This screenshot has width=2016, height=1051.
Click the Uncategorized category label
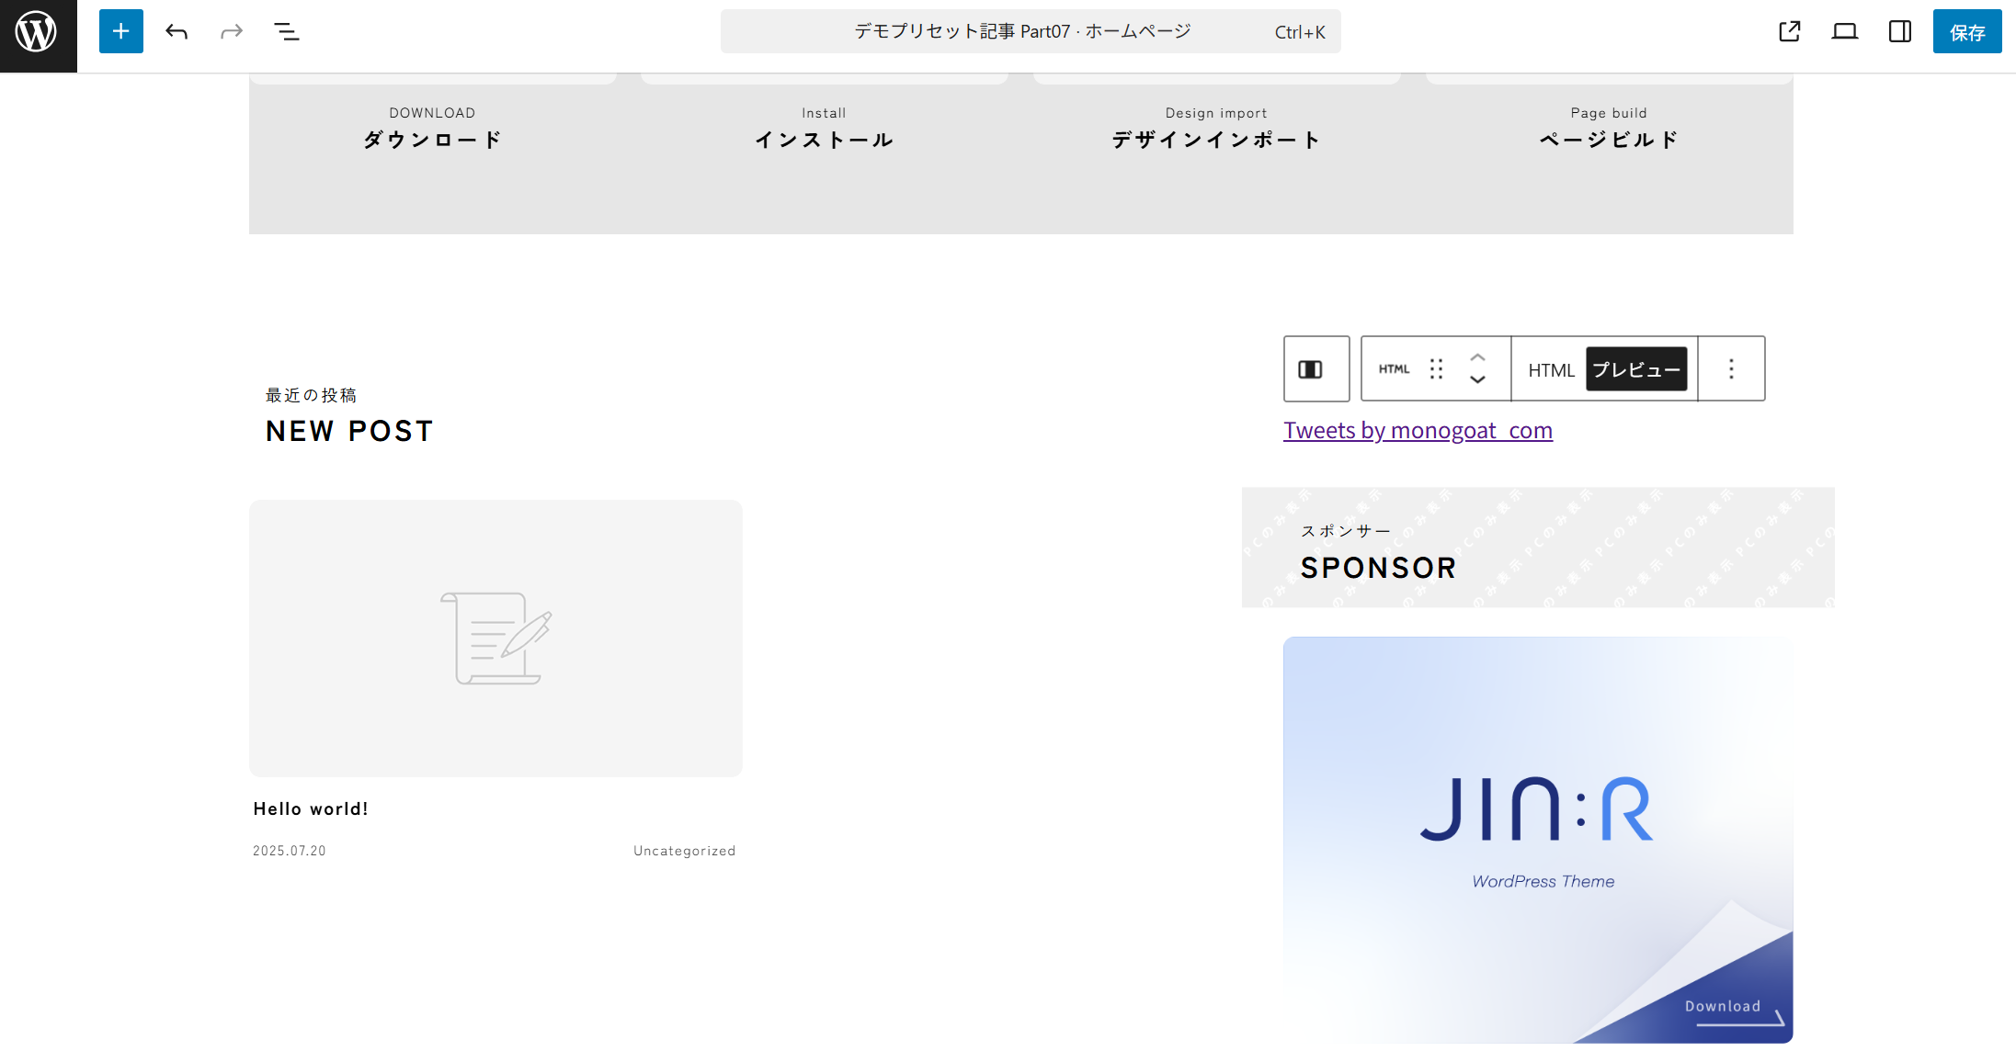coord(684,851)
